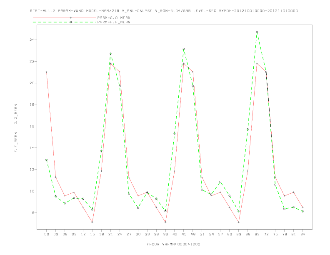330x255 pixels.
Task: Click green circle data point at hour 69 peak
Action: pyautogui.click(x=257, y=32)
